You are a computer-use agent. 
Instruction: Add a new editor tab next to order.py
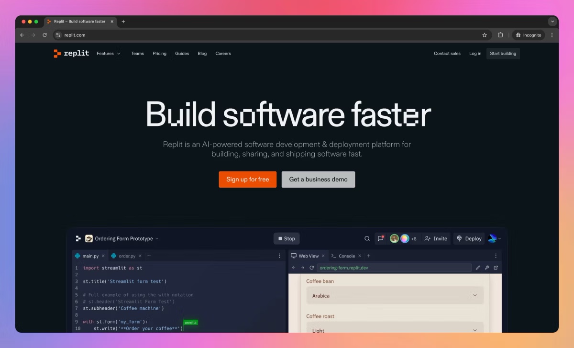point(149,256)
